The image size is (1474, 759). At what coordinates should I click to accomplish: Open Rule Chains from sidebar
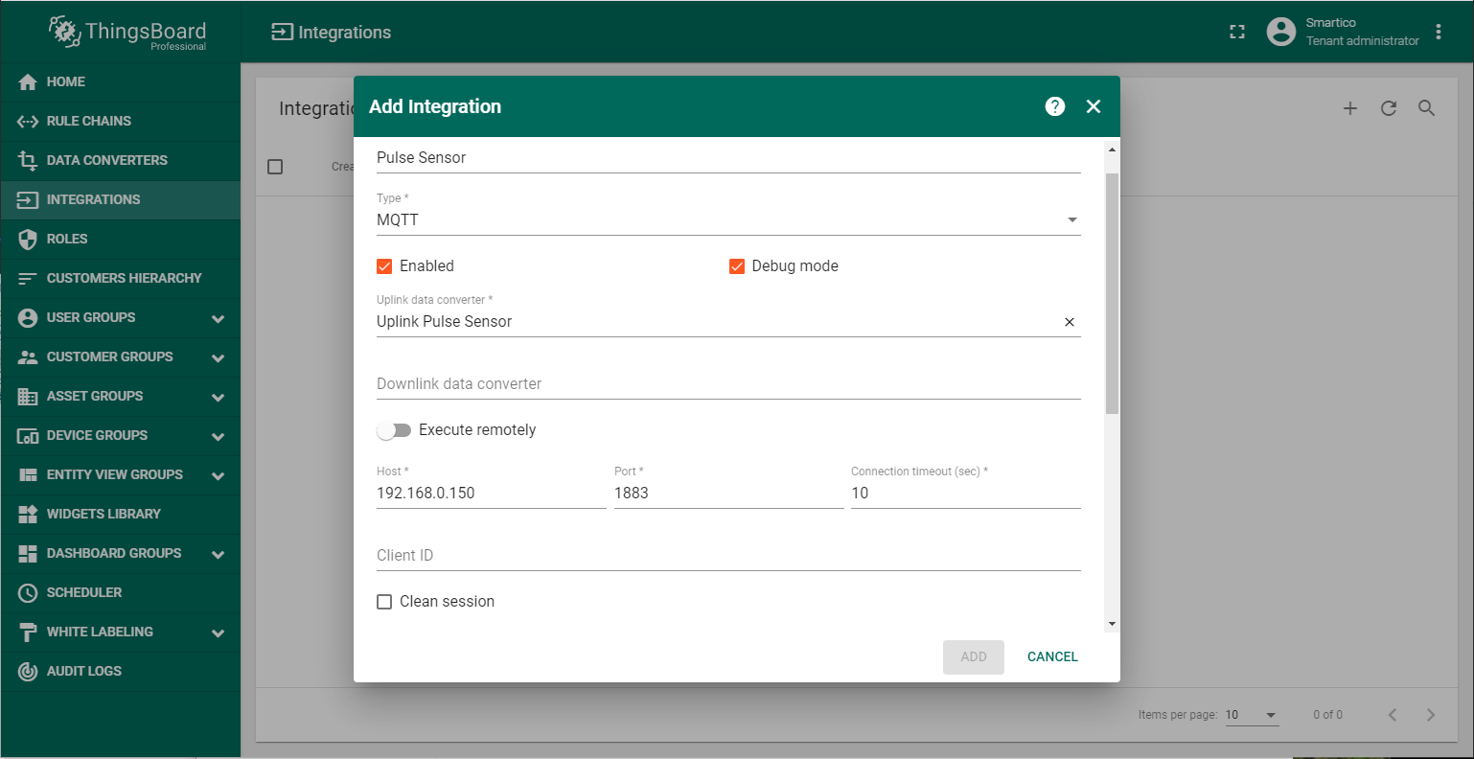coord(88,121)
